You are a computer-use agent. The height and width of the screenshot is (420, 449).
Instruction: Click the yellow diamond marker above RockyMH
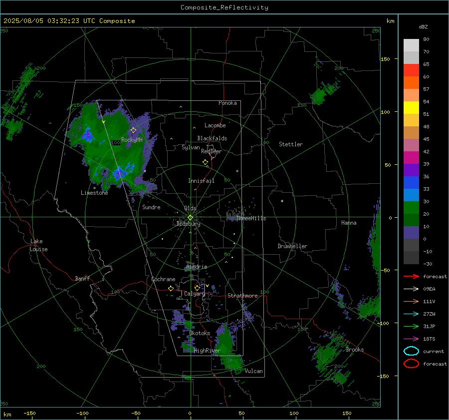point(133,130)
